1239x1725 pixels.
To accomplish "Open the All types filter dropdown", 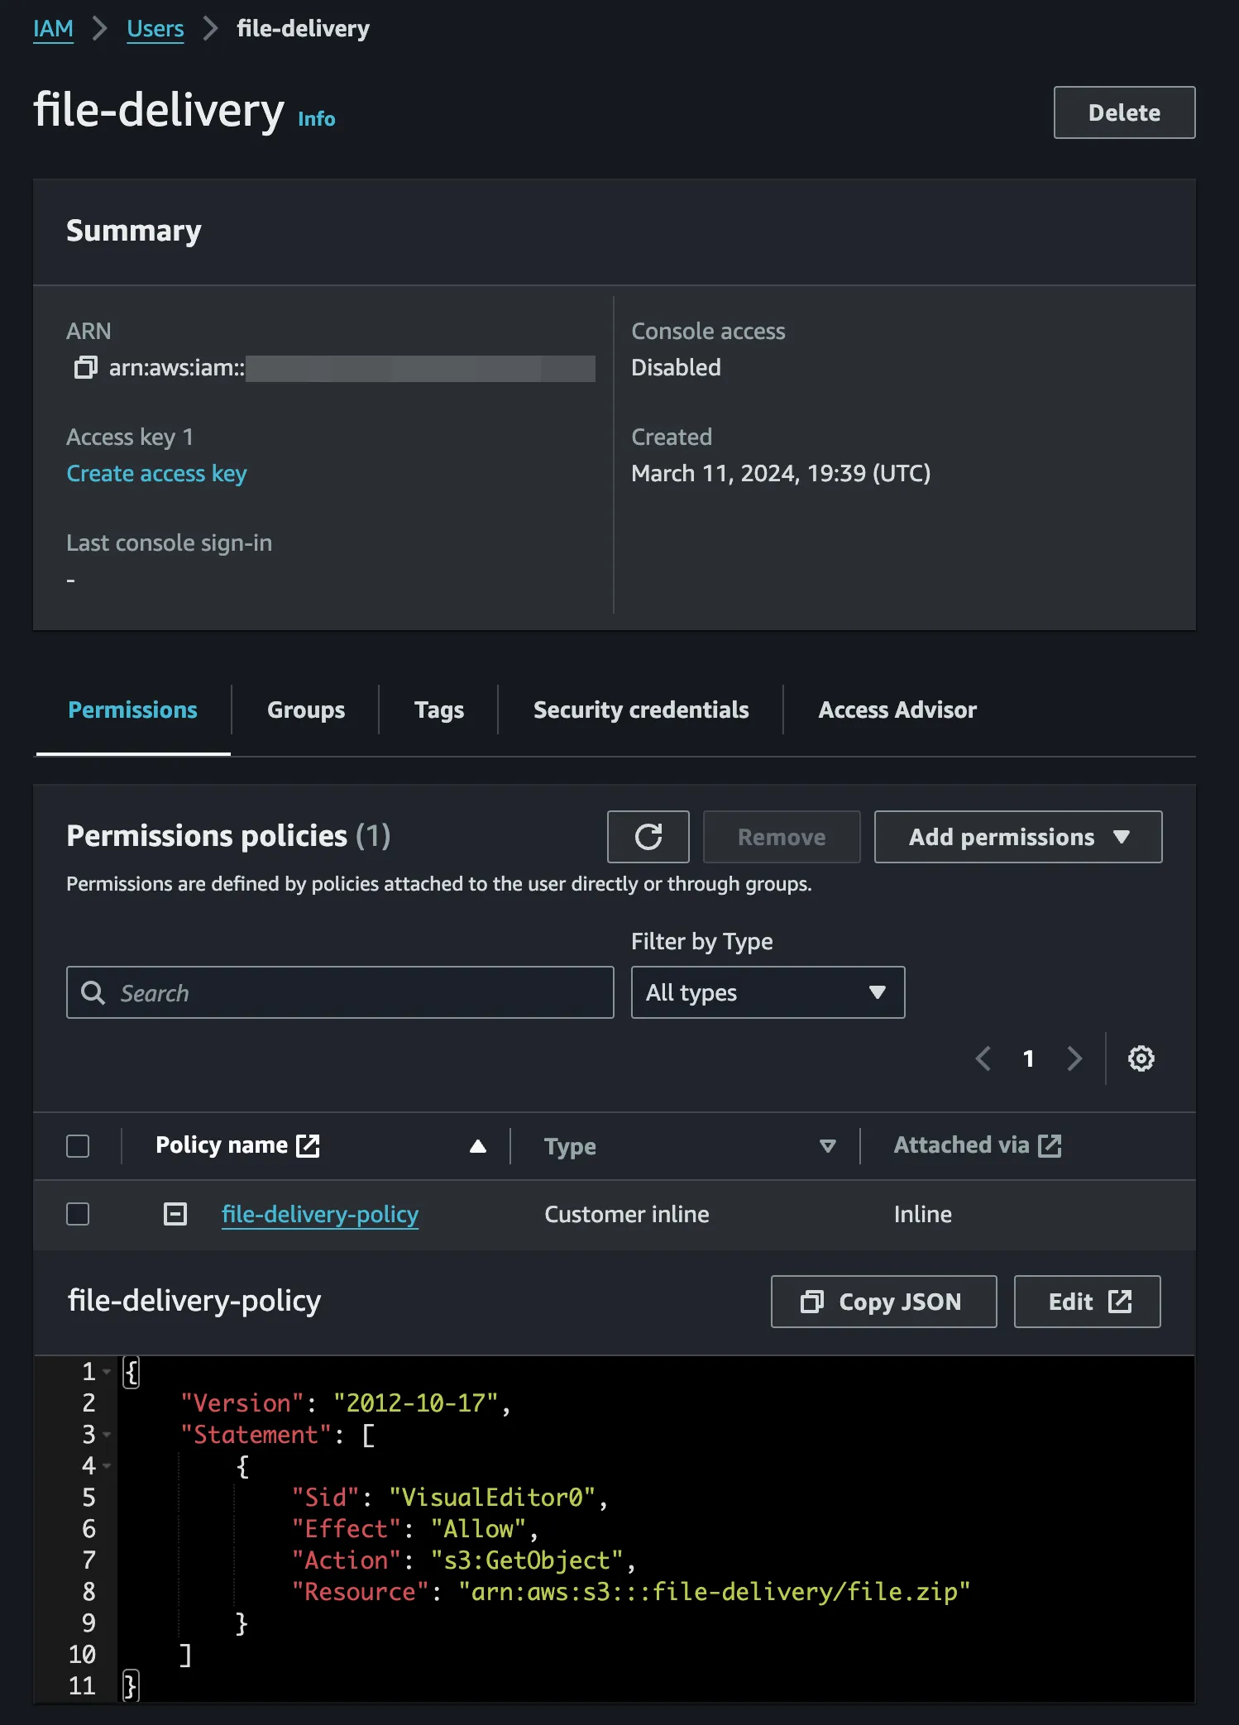I will pyautogui.click(x=768, y=992).
